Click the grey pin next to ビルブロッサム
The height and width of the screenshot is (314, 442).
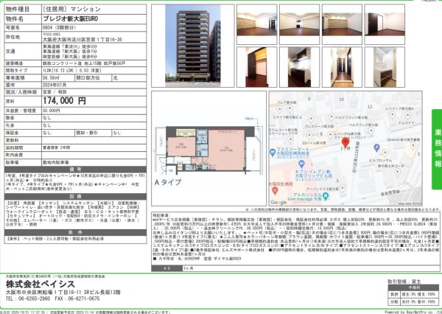(x=385, y=153)
